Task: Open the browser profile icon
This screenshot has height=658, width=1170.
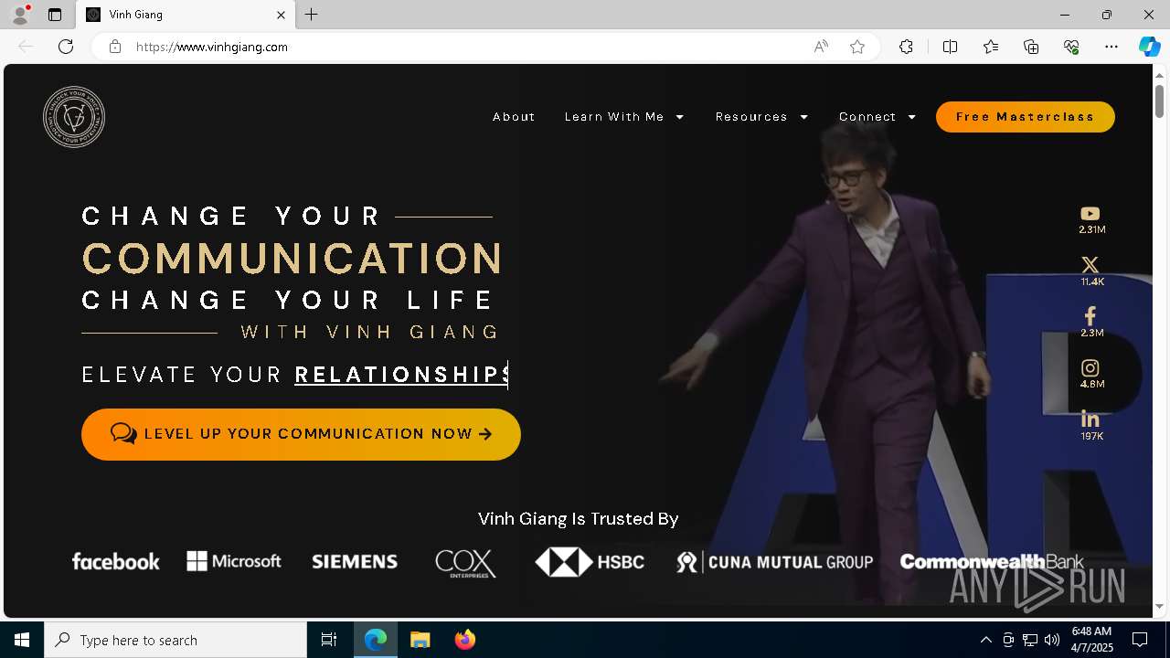Action: 19,15
